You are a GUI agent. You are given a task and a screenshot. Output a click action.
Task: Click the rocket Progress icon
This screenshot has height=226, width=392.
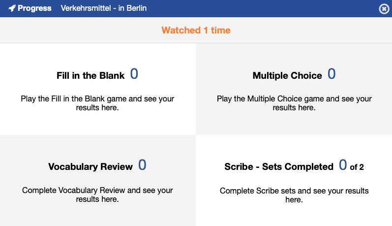[x=12, y=8]
